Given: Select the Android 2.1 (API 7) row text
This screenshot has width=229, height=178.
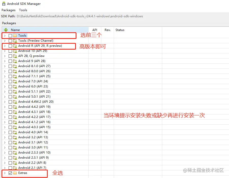Looking at the screenshot, I should click(x=32, y=168).
